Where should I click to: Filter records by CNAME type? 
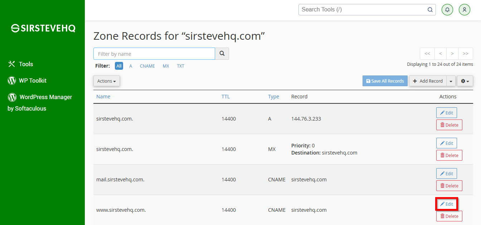click(x=147, y=66)
